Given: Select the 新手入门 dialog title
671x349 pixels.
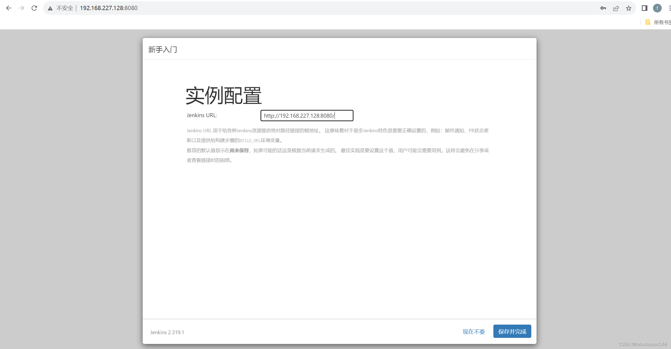Looking at the screenshot, I should pos(163,49).
